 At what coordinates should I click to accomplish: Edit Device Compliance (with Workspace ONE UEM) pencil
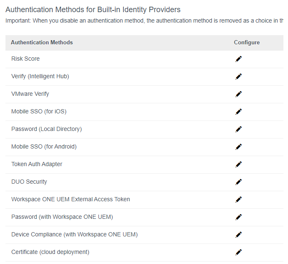[239, 235]
